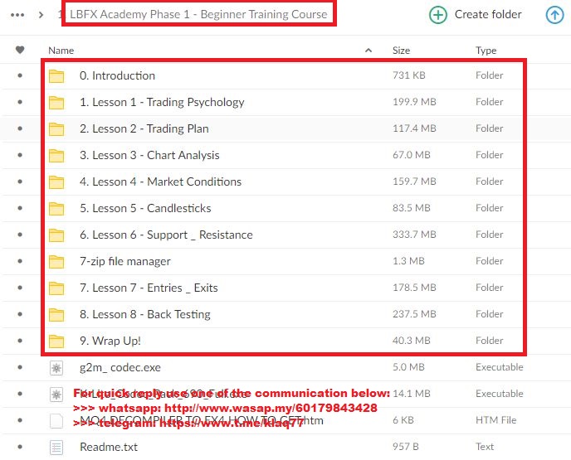Toggle the ascending sort arrow
The image size is (571, 460).
tap(368, 51)
